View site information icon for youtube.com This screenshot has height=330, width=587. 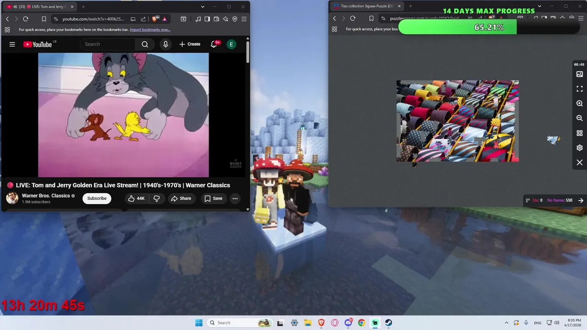coord(55,19)
